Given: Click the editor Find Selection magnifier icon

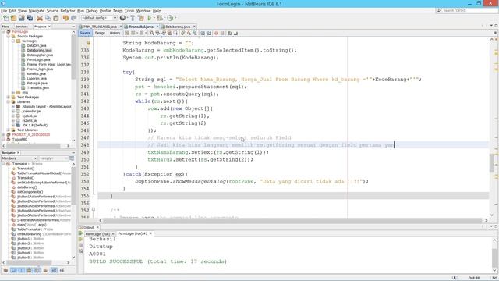Looking at the screenshot, I should (x=151, y=33).
